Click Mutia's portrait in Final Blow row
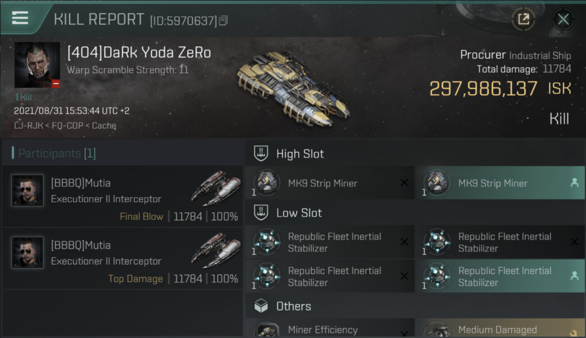Screen dimensions: 586x338 (x=27, y=190)
